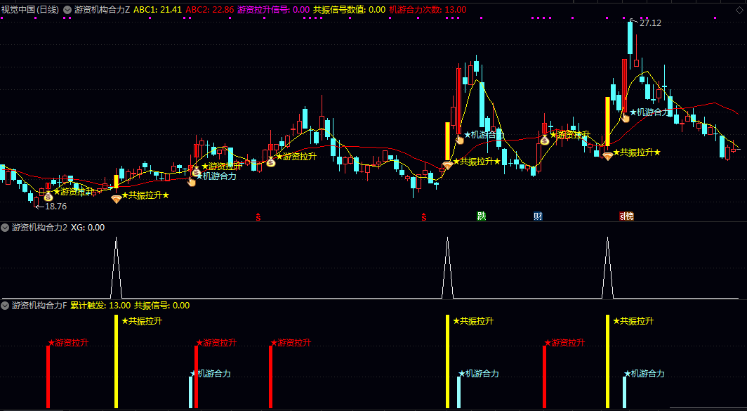Click the money bag icon above the 财 marker
The height and width of the screenshot is (411, 747).
(x=545, y=140)
